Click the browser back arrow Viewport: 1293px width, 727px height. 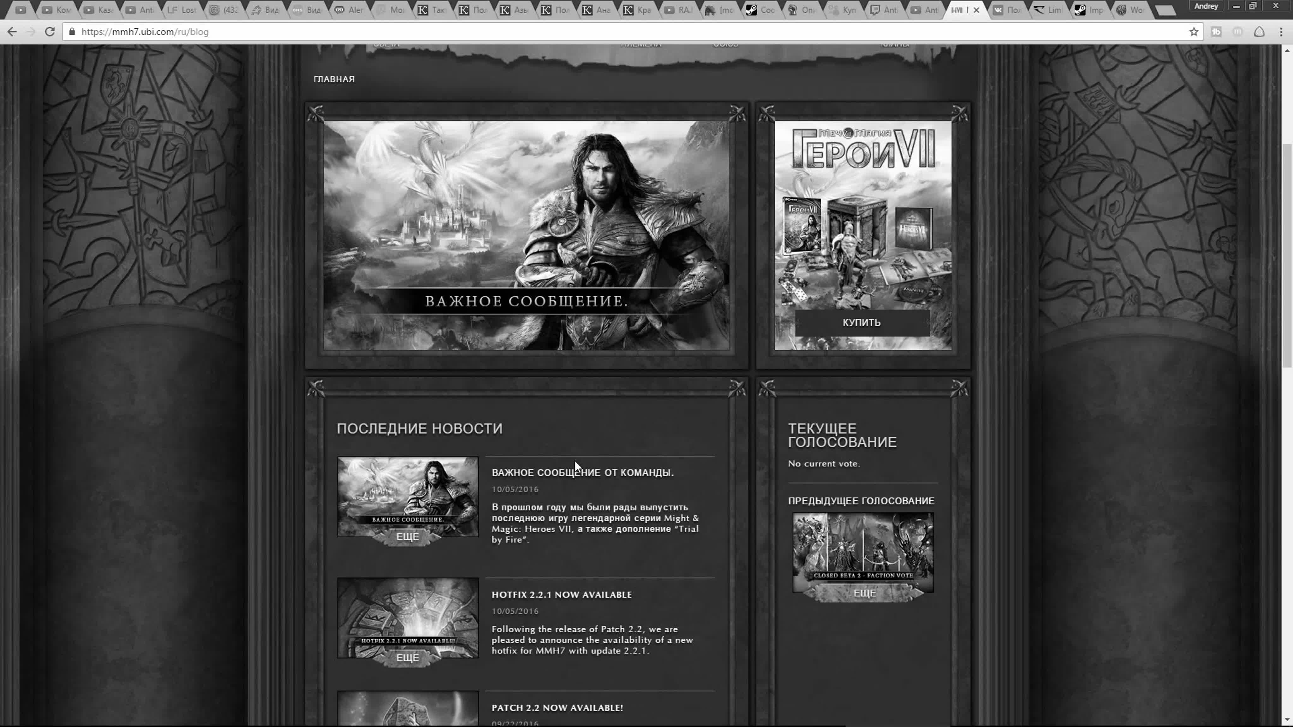click(x=12, y=32)
